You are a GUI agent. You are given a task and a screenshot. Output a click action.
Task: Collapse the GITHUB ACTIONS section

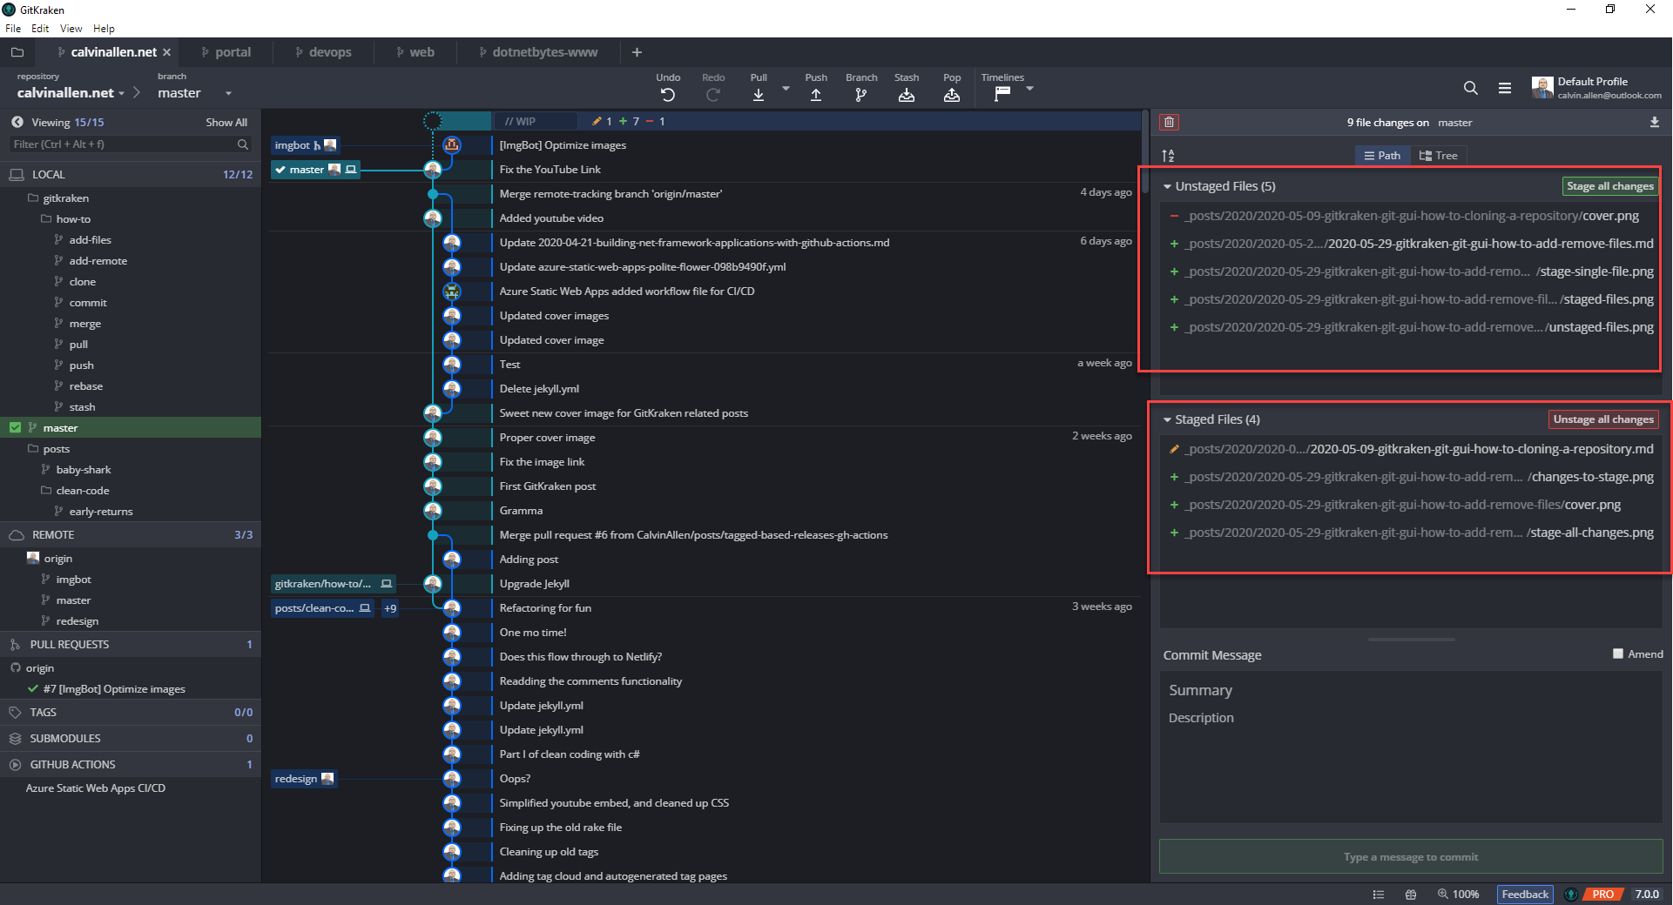pos(131,764)
